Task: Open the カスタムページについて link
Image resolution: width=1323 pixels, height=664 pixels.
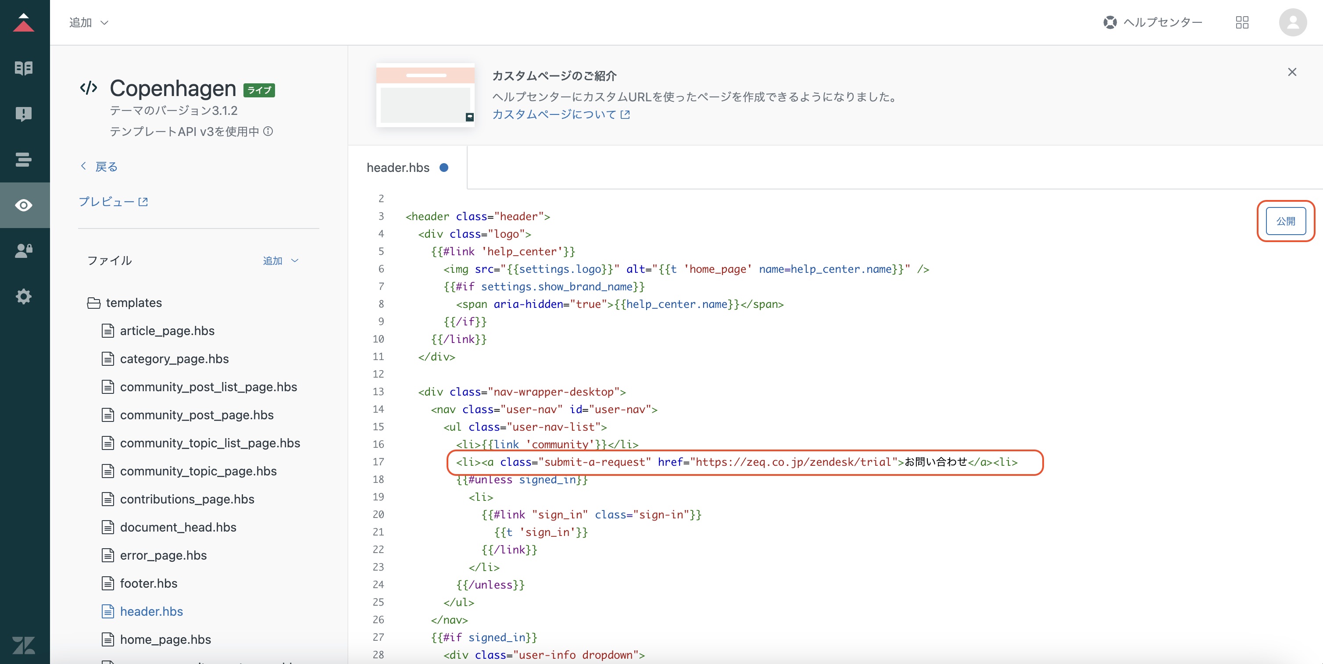Action: tap(561, 114)
